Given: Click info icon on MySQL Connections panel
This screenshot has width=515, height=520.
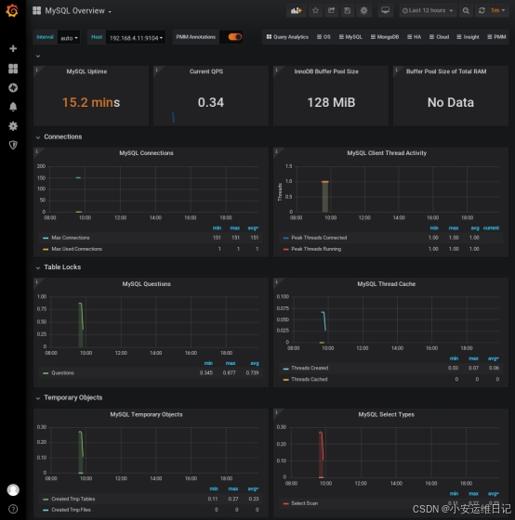Looking at the screenshot, I should 37,151.
